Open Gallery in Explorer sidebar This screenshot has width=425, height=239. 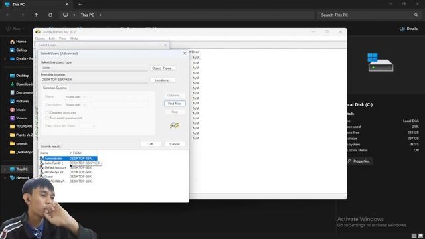click(x=18, y=50)
